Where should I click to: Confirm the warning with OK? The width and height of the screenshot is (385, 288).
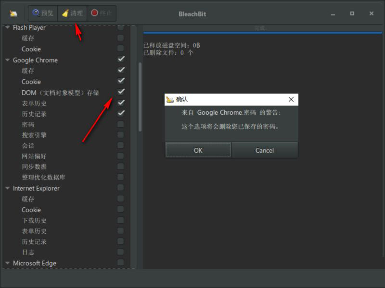click(198, 150)
